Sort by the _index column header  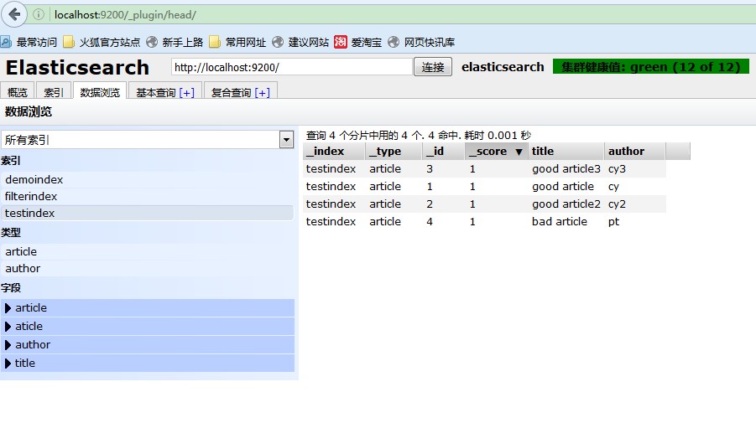click(334, 151)
